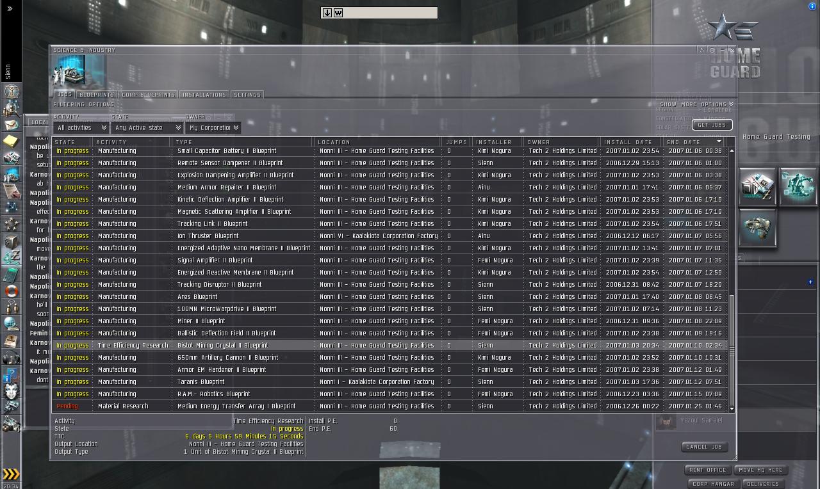Screen dimensions: 820x489
Task: Open the Corp Blueprints tab
Action: [148, 95]
